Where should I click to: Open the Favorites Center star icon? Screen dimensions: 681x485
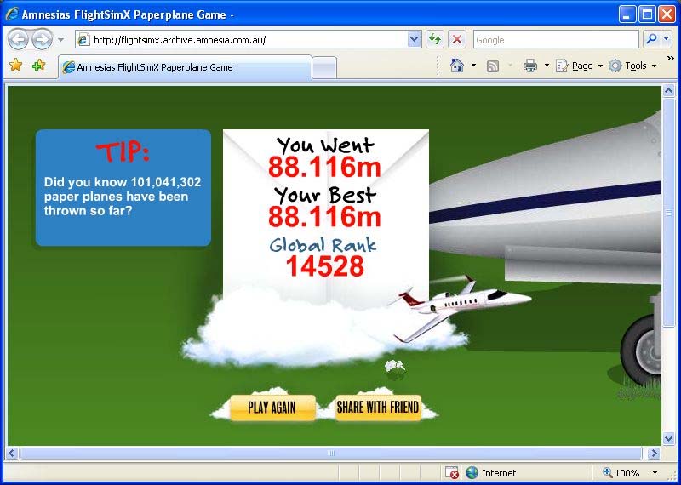point(15,66)
